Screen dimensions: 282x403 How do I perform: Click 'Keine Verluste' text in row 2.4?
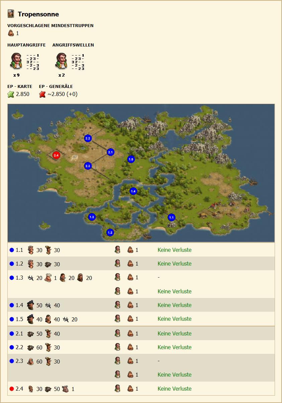coord(174,389)
